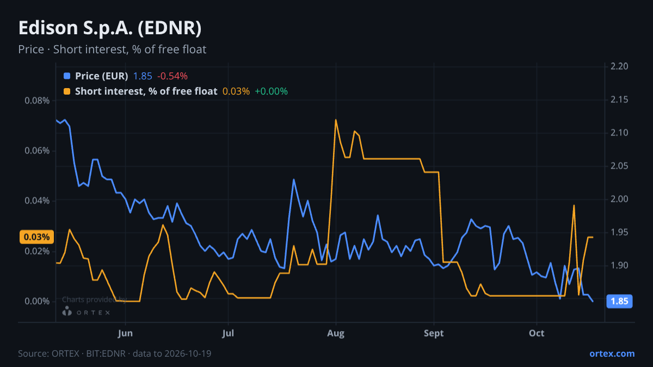Viewport: 653px width, 367px height.
Task: Click the 2.00 right axis label
Action: click(619, 199)
